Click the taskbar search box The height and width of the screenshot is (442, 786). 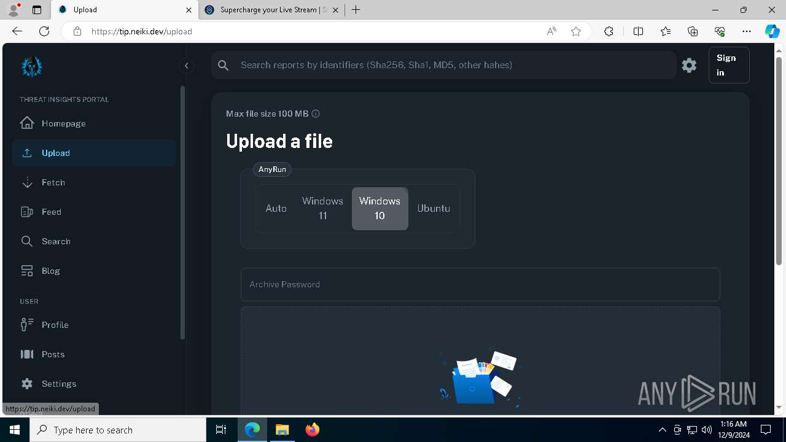(x=118, y=430)
